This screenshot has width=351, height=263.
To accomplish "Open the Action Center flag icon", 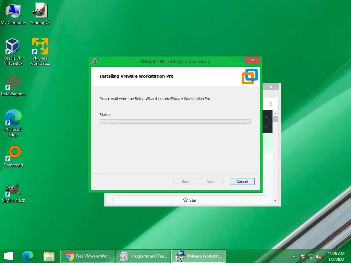I will click(302, 256).
